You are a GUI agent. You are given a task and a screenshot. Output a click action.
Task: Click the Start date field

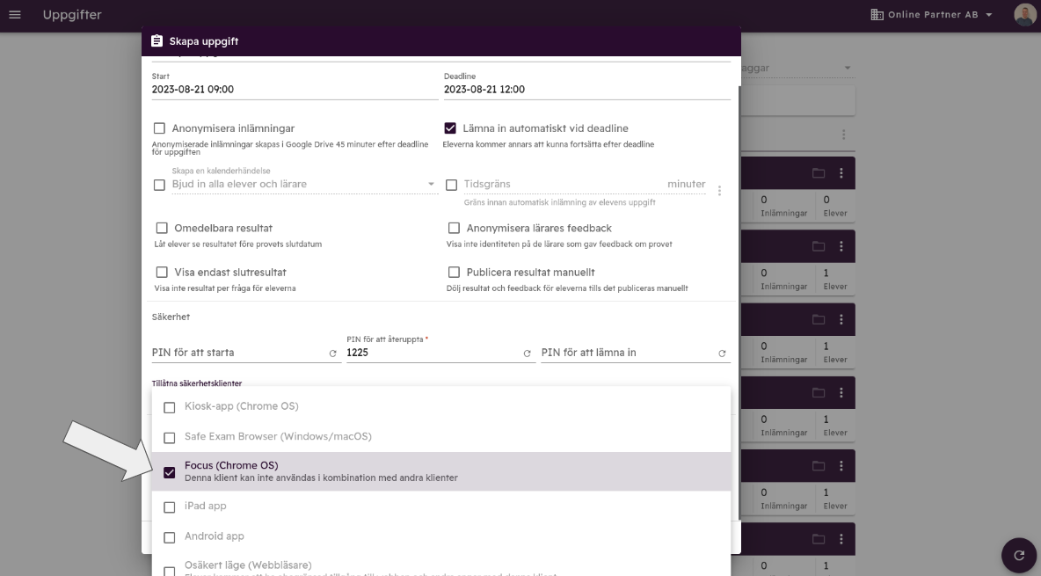pyautogui.click(x=295, y=90)
